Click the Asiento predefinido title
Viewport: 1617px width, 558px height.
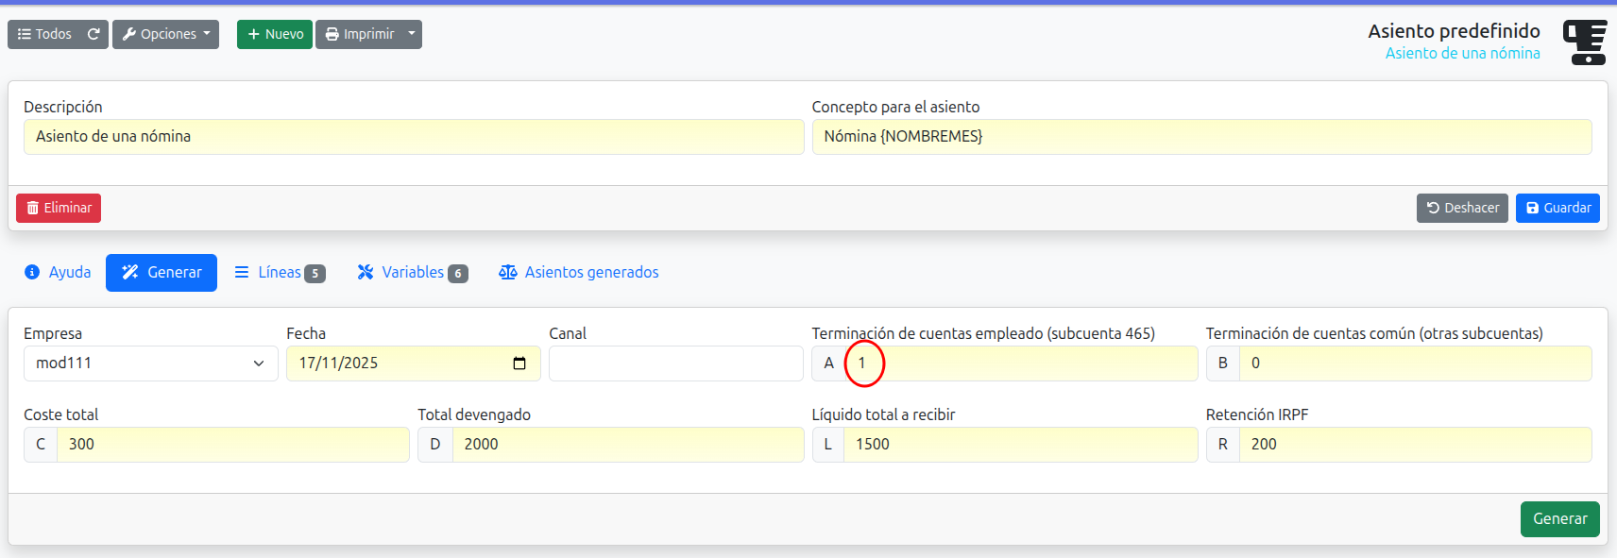point(1454,31)
